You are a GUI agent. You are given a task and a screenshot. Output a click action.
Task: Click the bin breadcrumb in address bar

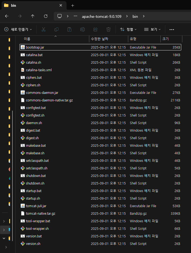point(135,16)
